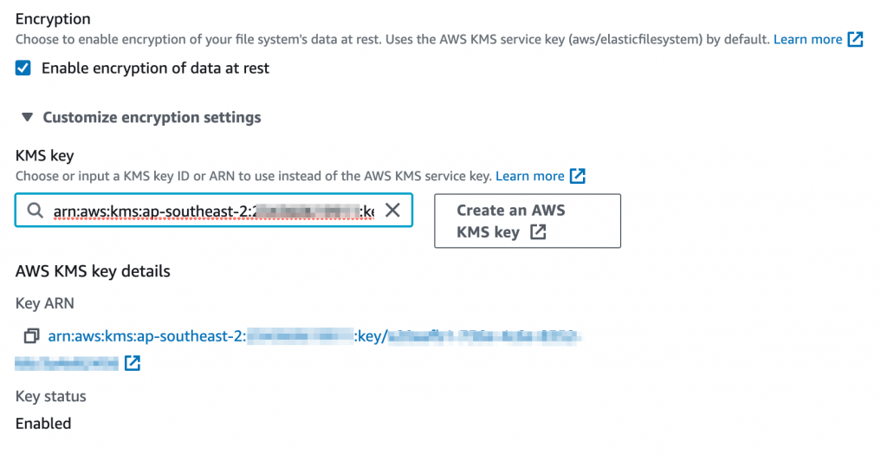Click the Key status label
The width and height of the screenshot is (887, 455).
point(51,396)
